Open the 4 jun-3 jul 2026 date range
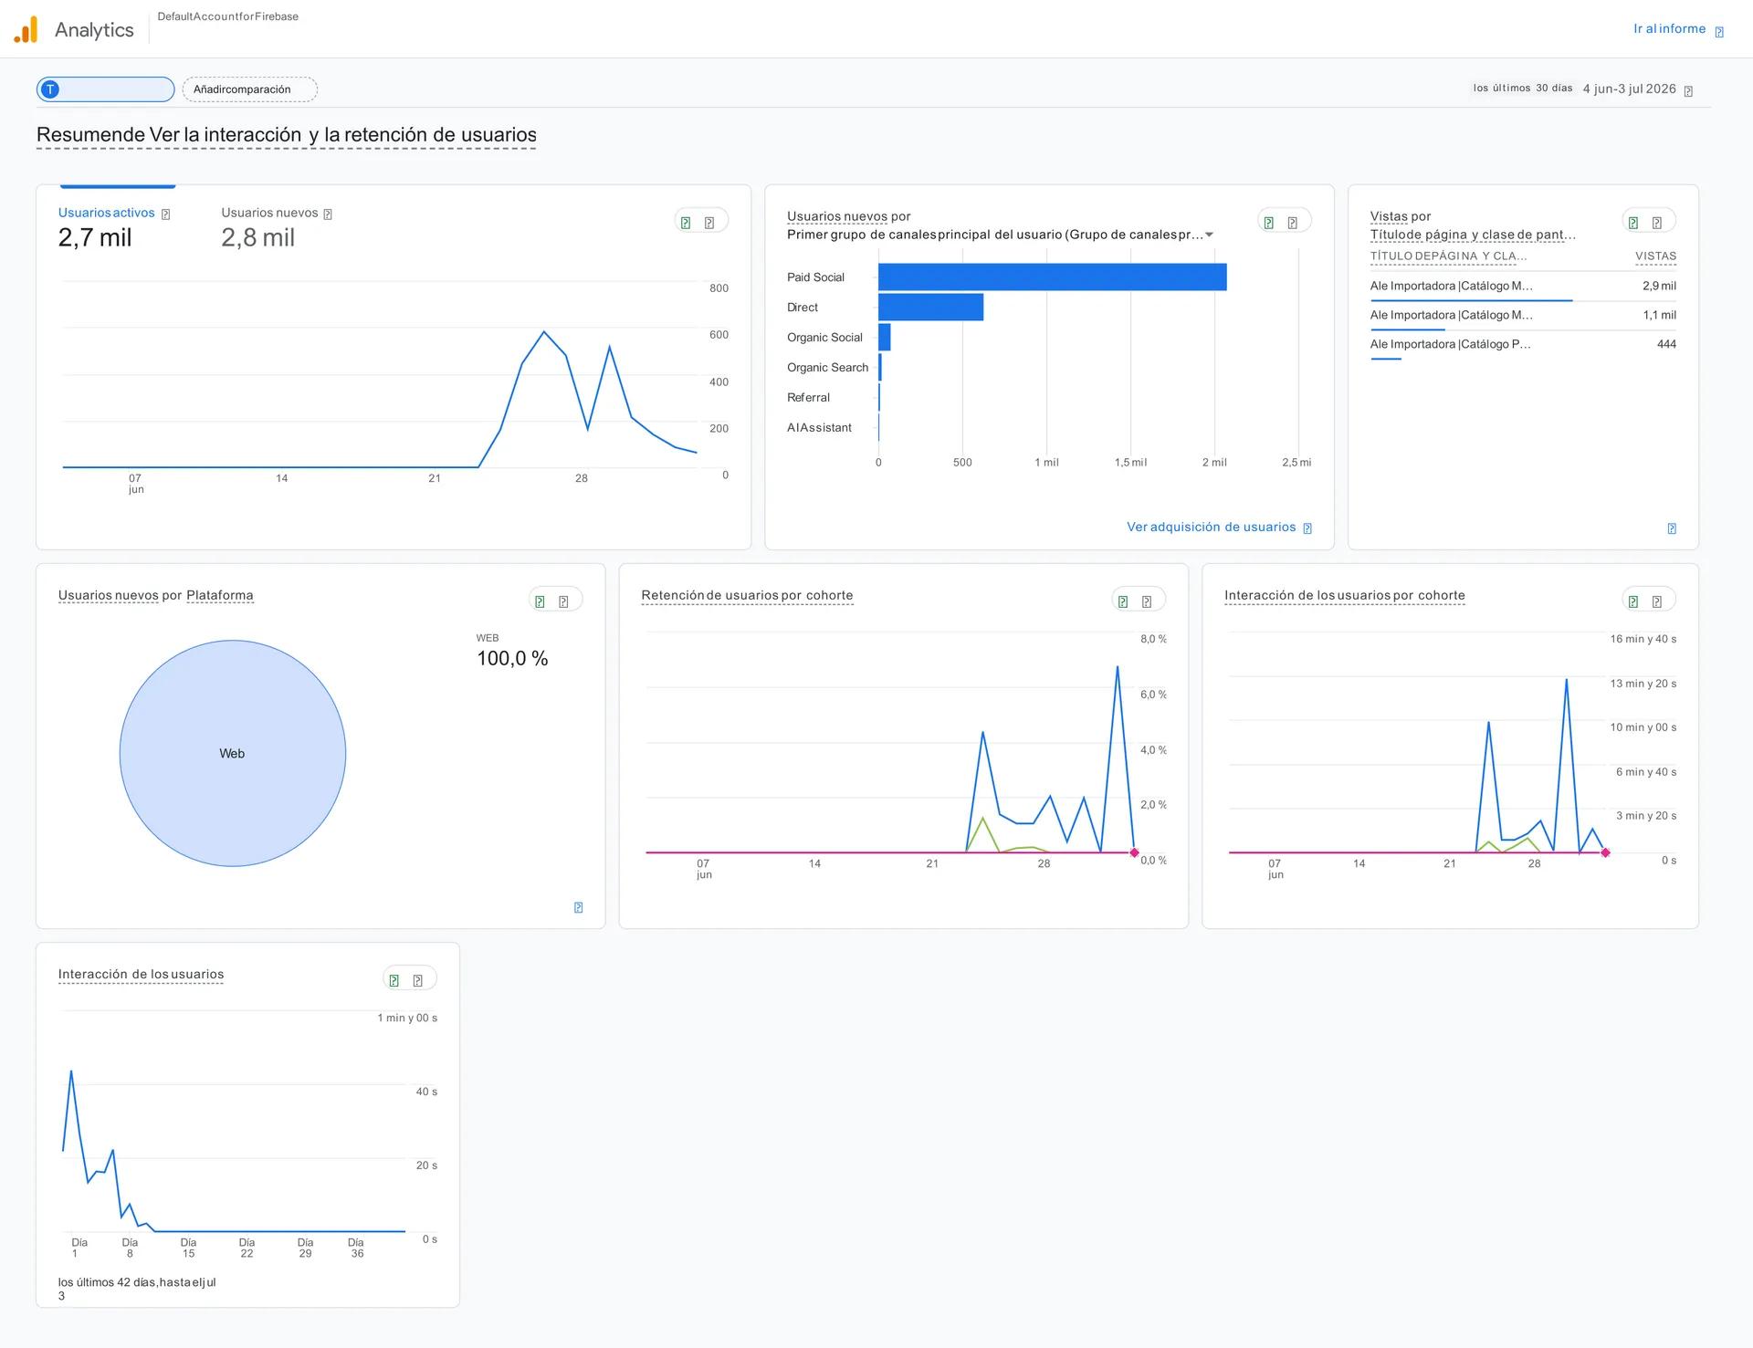This screenshot has width=1753, height=1348. (1629, 89)
